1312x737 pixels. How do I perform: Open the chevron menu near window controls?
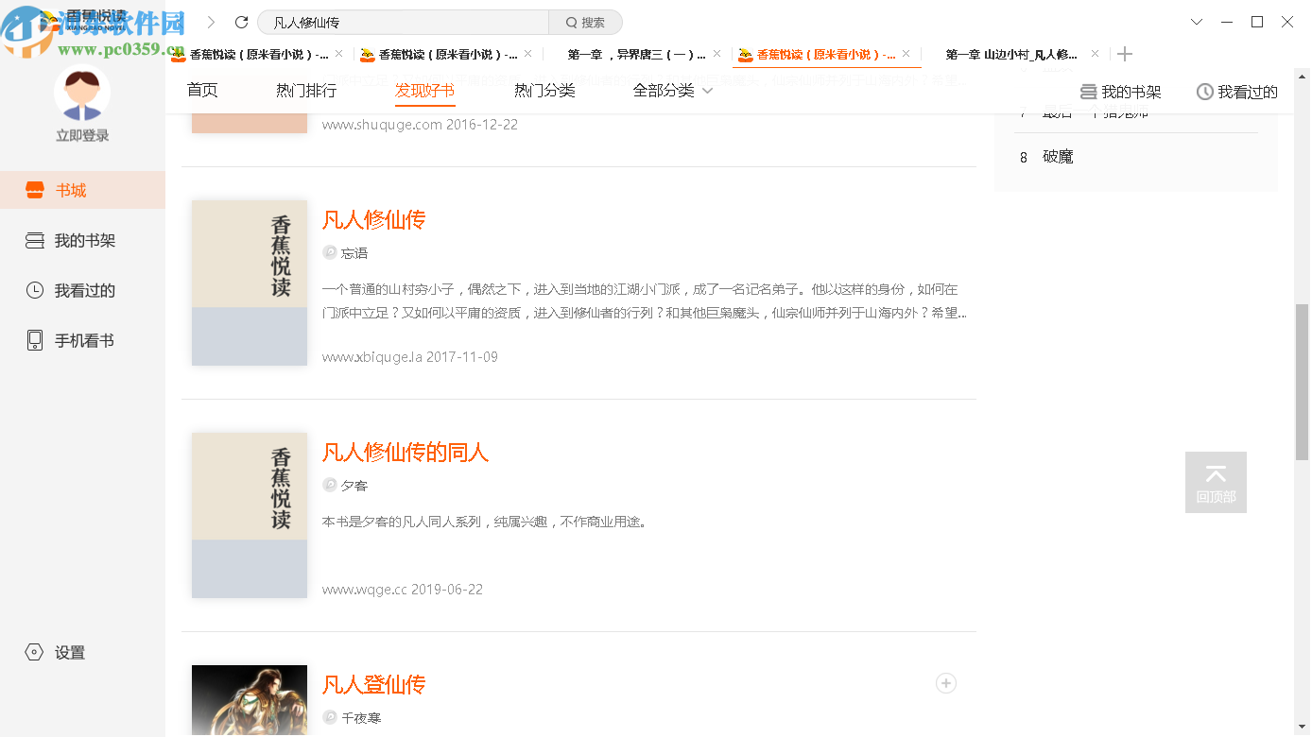point(1197,21)
